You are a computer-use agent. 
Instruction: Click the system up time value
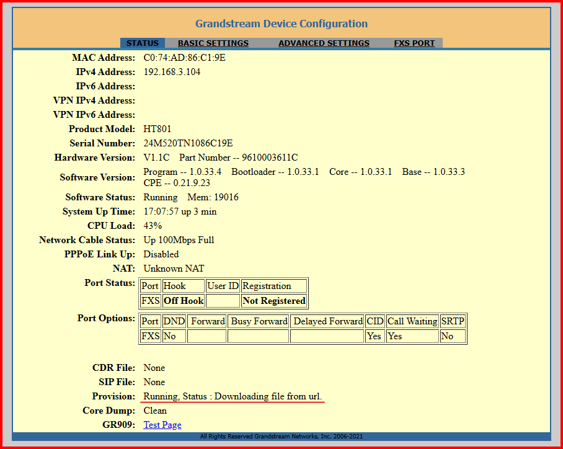click(180, 211)
